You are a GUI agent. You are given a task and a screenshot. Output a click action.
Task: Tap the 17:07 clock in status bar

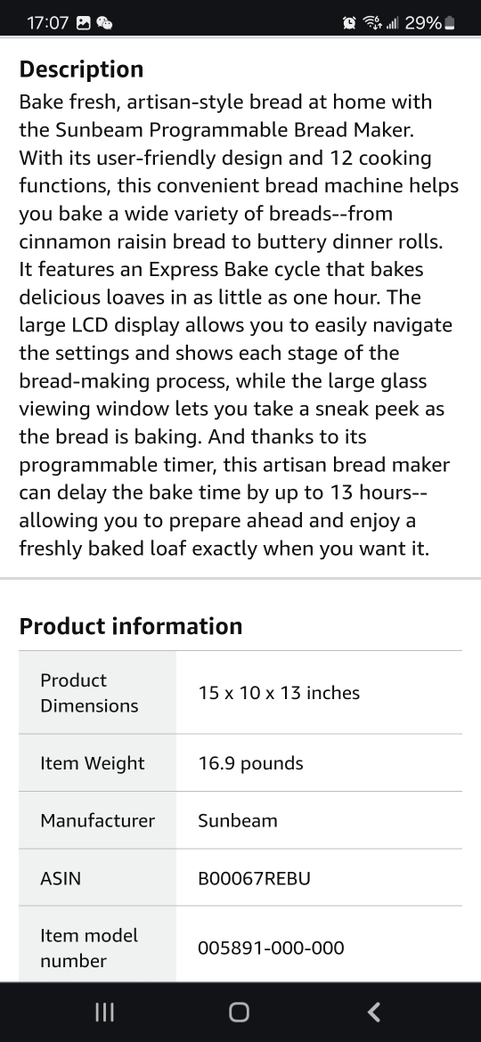(47, 23)
